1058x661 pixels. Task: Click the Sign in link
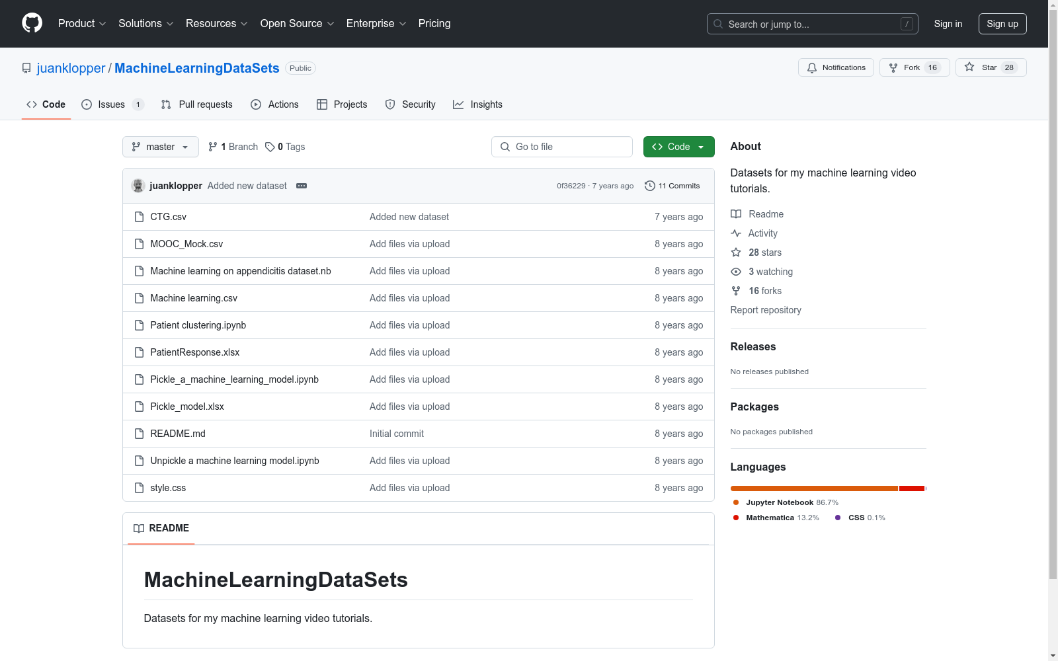click(948, 24)
